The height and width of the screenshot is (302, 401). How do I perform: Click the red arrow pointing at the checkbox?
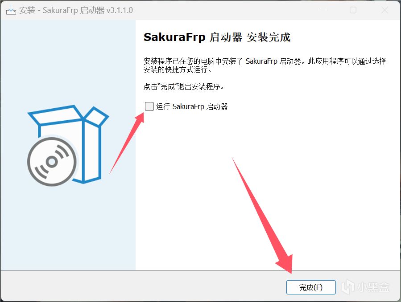click(128, 143)
